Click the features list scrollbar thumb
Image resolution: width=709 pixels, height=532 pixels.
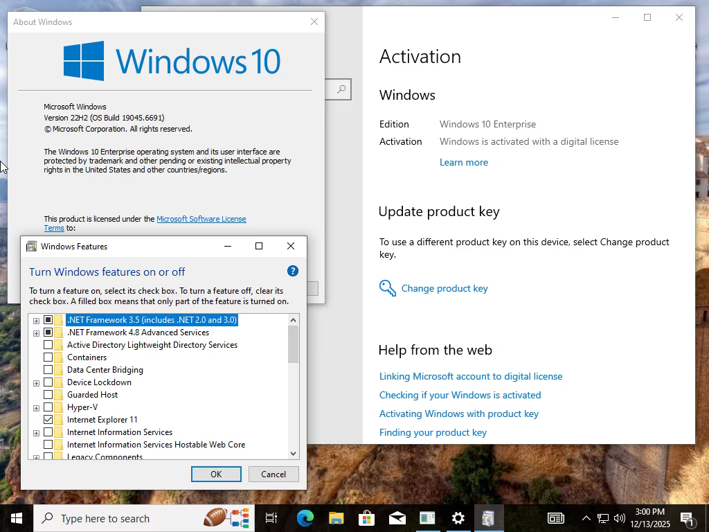(x=293, y=344)
